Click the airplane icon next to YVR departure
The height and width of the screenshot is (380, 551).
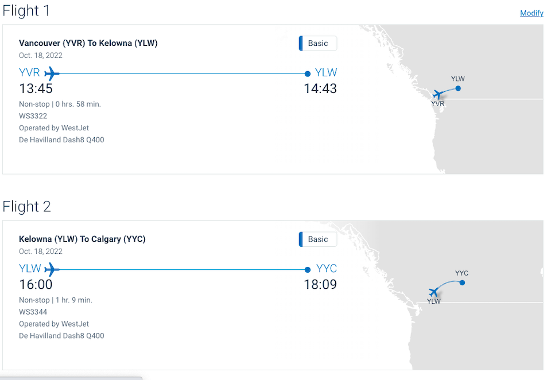52,73
